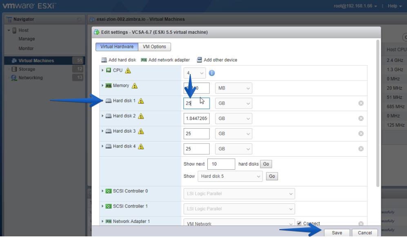
Task: Open the Help menu
Action: (394, 6)
